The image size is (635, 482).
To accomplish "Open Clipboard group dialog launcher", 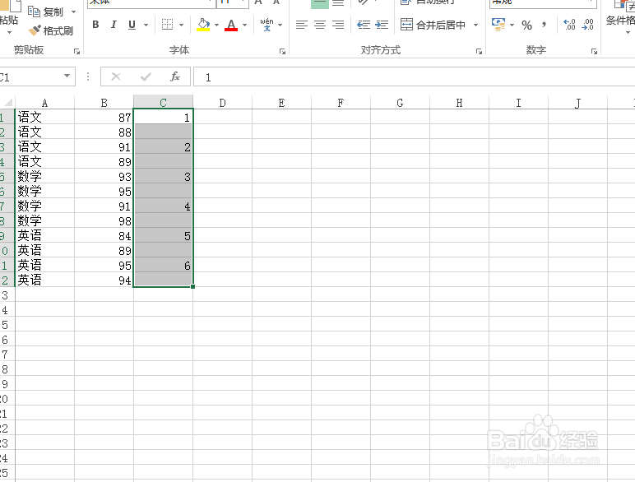I will [x=76, y=52].
